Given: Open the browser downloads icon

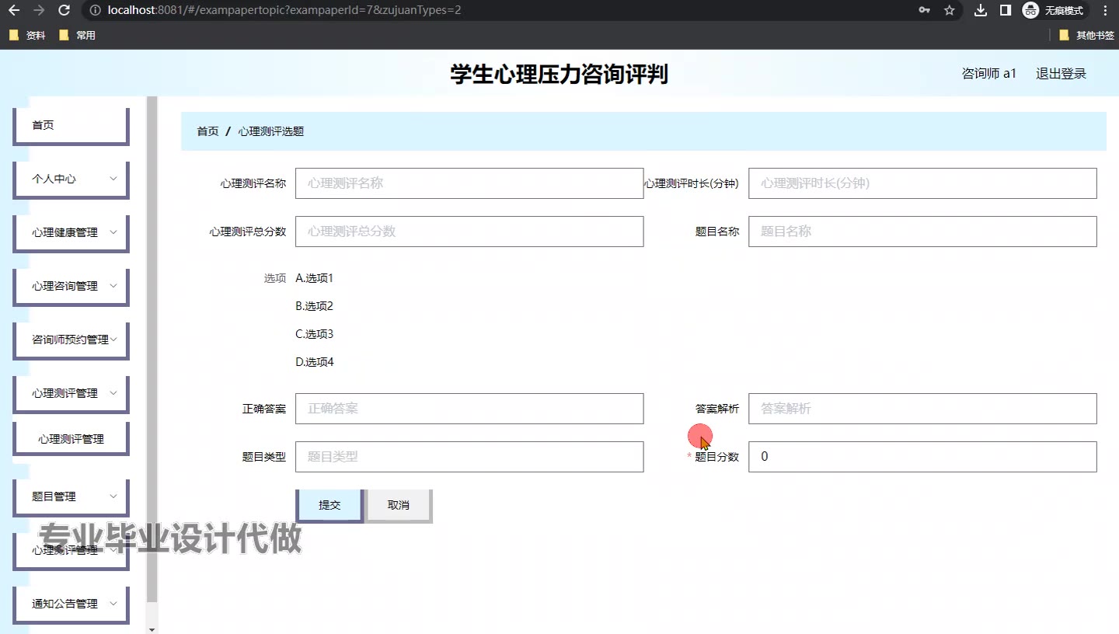Looking at the screenshot, I should pos(981,10).
